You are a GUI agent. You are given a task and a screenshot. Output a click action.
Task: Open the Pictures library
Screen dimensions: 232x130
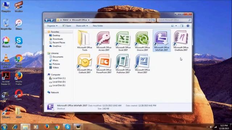(56, 64)
